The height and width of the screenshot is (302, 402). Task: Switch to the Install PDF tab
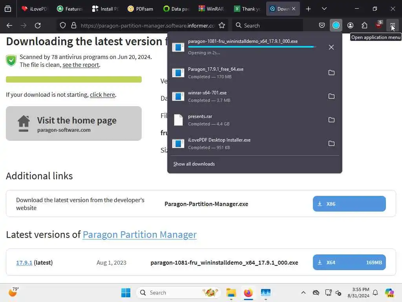point(105,9)
